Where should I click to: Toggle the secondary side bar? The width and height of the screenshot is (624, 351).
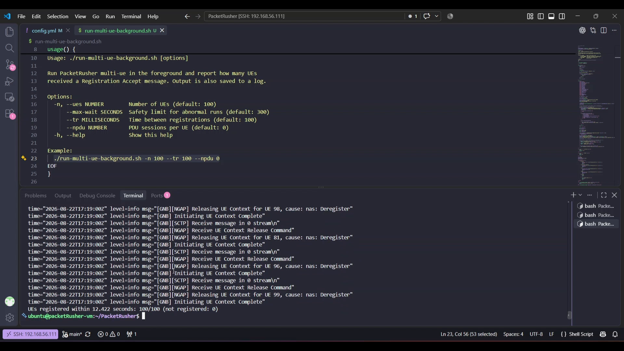562,16
